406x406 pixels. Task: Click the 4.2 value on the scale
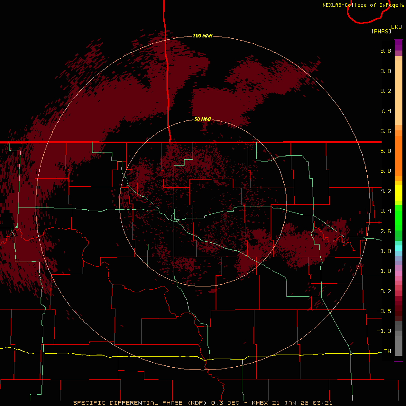(386, 191)
